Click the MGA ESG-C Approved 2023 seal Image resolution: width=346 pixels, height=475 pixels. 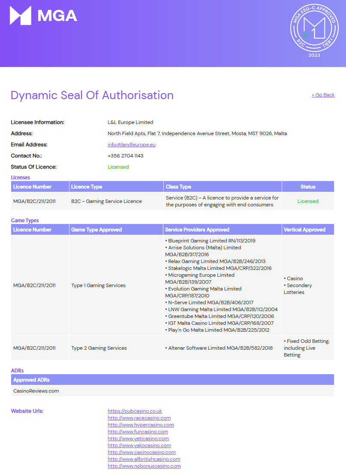(x=314, y=30)
